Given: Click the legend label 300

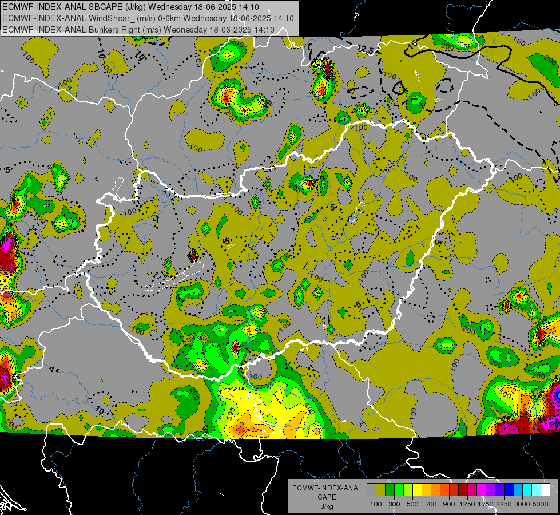Looking at the screenshot, I should pos(394,504).
